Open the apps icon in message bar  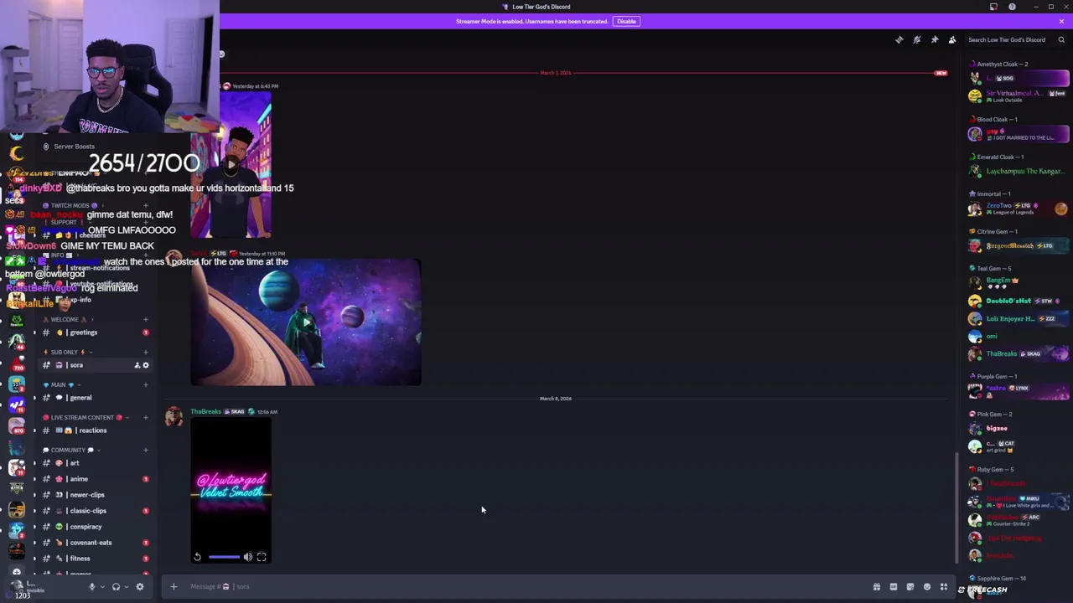943,587
